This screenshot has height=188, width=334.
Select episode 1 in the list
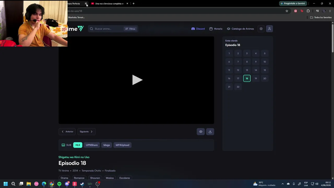click(x=229, y=54)
